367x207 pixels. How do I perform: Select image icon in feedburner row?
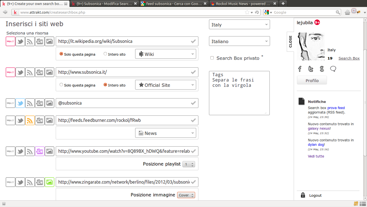tap(50, 120)
